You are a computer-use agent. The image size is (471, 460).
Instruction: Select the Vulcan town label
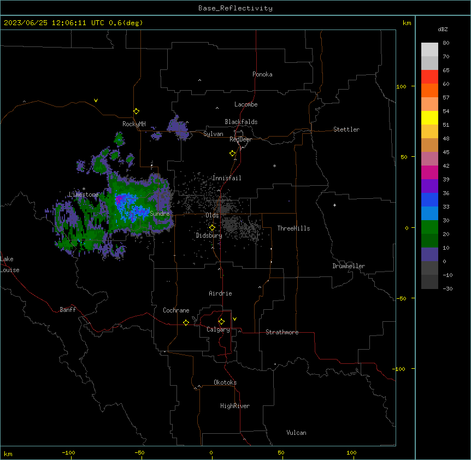tap(296, 433)
